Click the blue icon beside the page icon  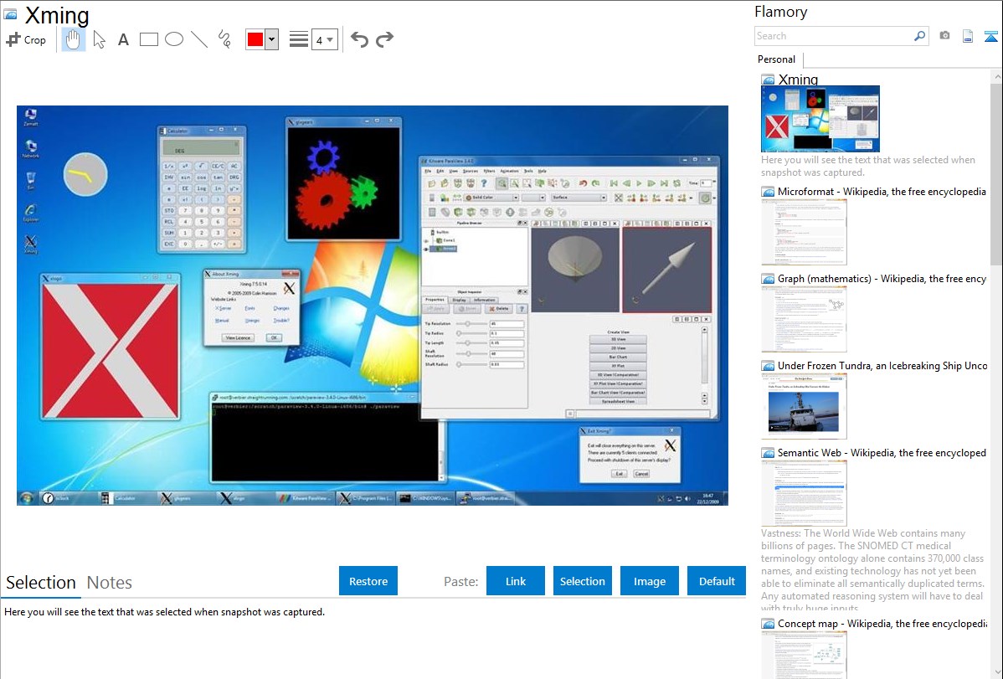[990, 36]
